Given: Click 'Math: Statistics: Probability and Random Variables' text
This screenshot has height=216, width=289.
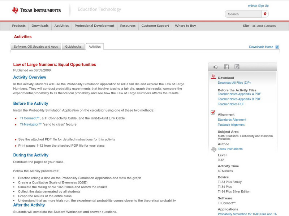Looking at the screenshot, I should tap(245, 137).
